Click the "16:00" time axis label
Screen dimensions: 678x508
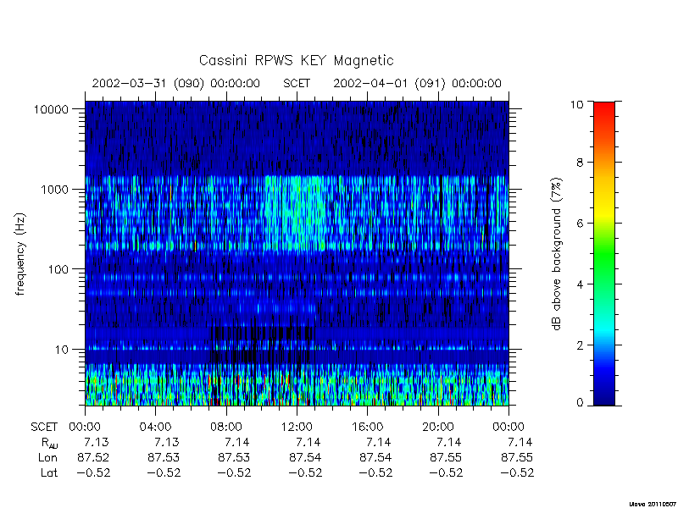click(367, 427)
